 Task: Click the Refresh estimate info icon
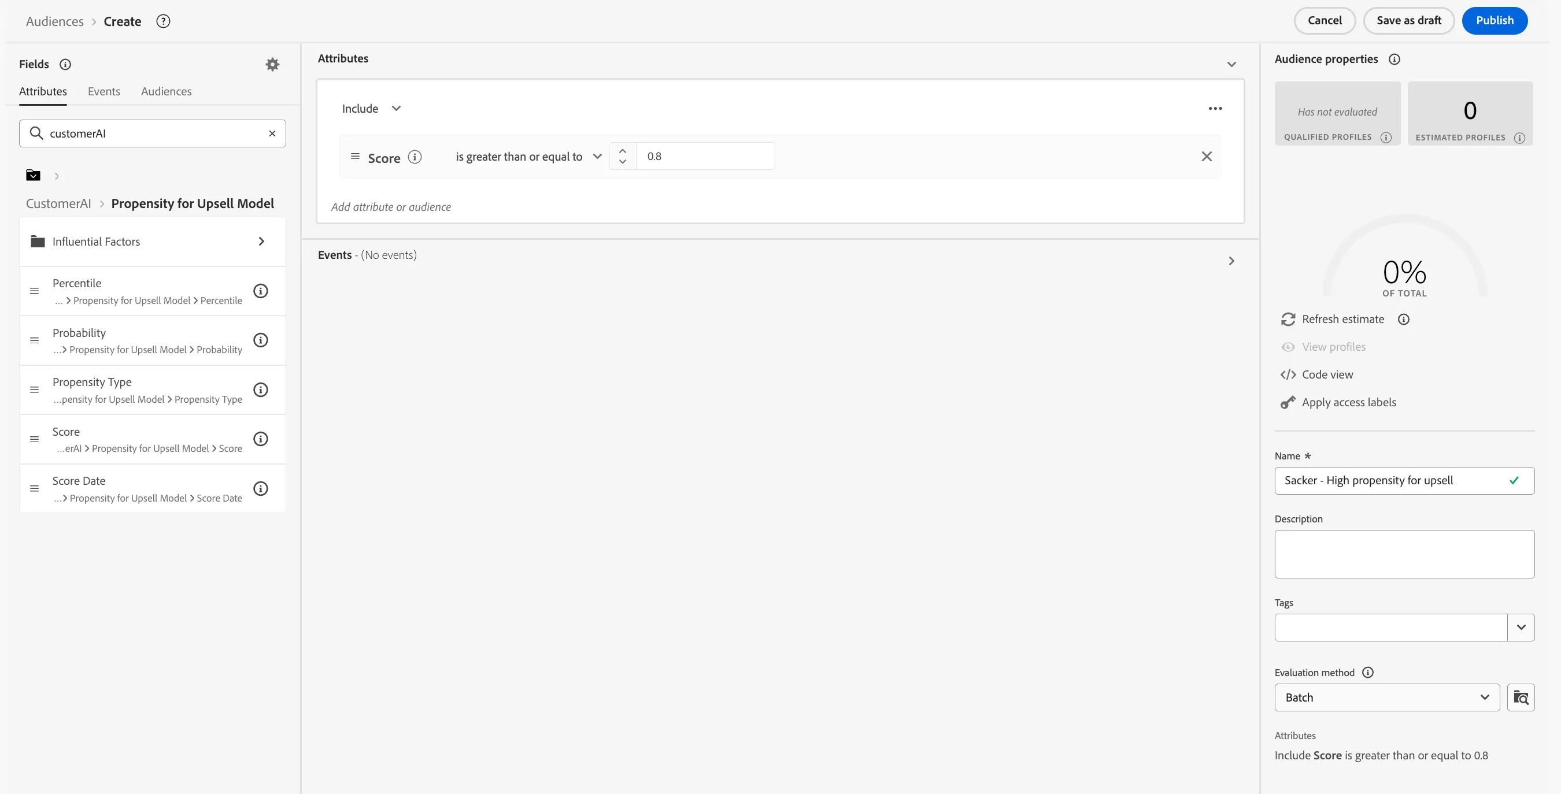point(1403,319)
